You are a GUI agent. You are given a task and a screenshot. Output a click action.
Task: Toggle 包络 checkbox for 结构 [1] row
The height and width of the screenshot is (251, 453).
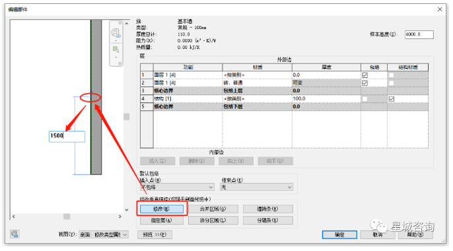[x=365, y=99]
